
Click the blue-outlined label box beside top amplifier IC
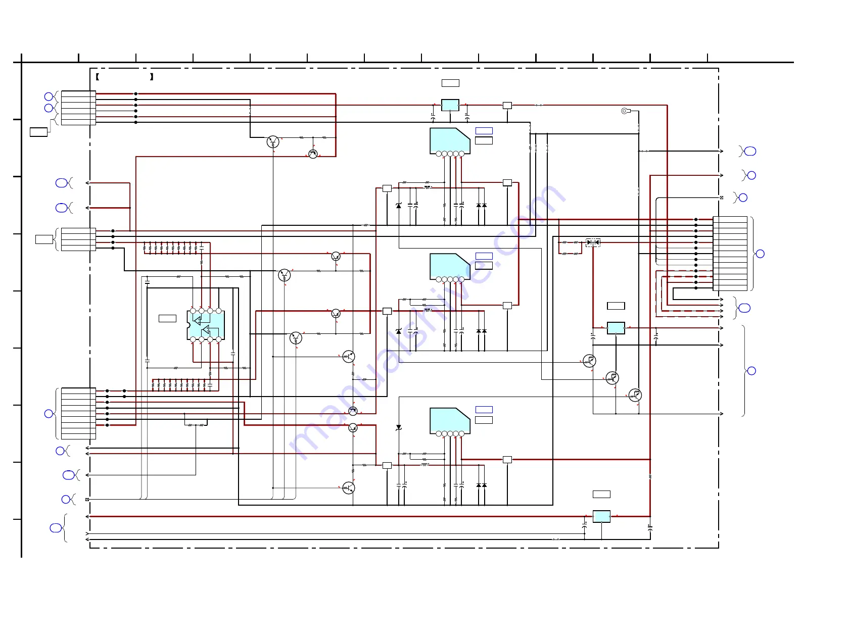click(484, 131)
